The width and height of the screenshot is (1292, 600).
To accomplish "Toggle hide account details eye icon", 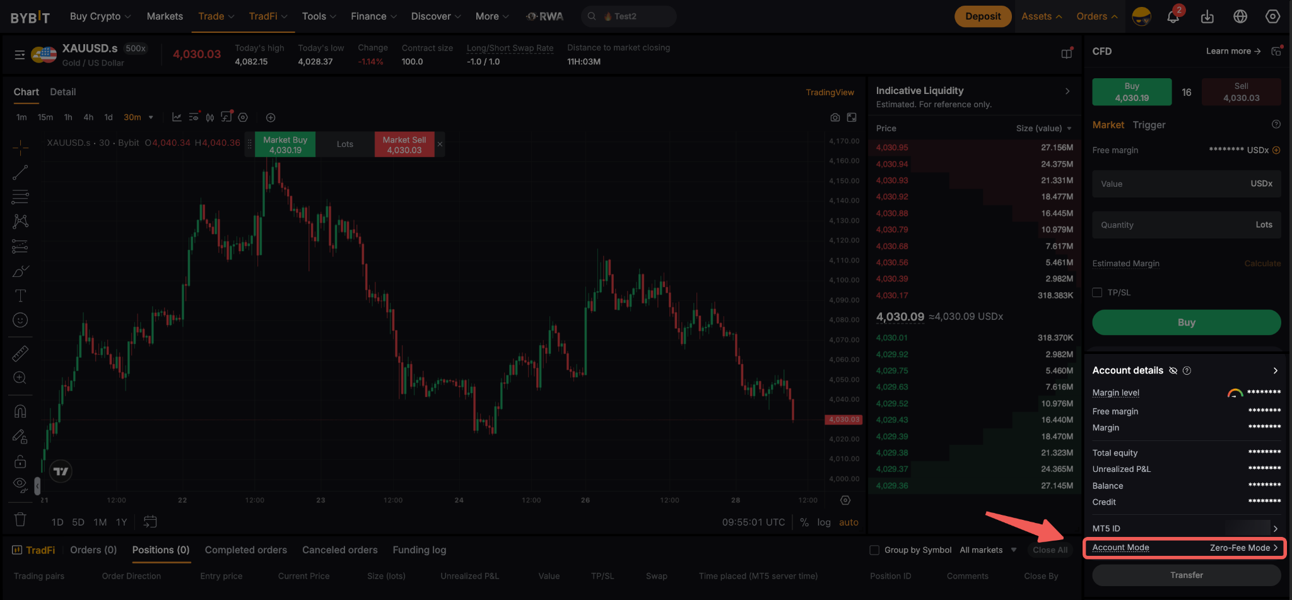I will [x=1173, y=370].
